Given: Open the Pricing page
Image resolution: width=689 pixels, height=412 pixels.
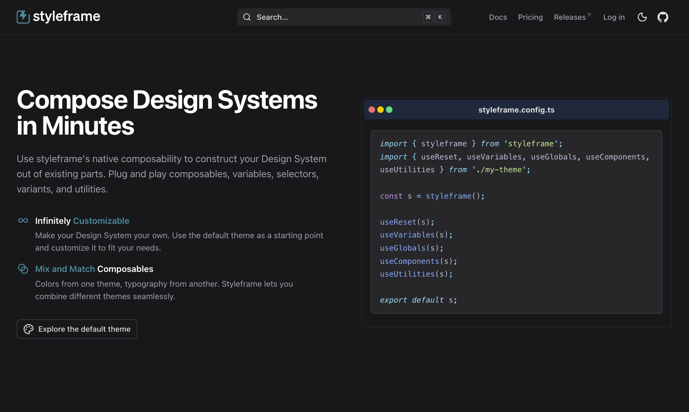Looking at the screenshot, I should tap(530, 17).
